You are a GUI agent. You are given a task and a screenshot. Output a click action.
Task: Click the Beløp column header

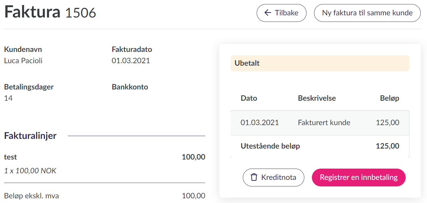[x=389, y=98]
